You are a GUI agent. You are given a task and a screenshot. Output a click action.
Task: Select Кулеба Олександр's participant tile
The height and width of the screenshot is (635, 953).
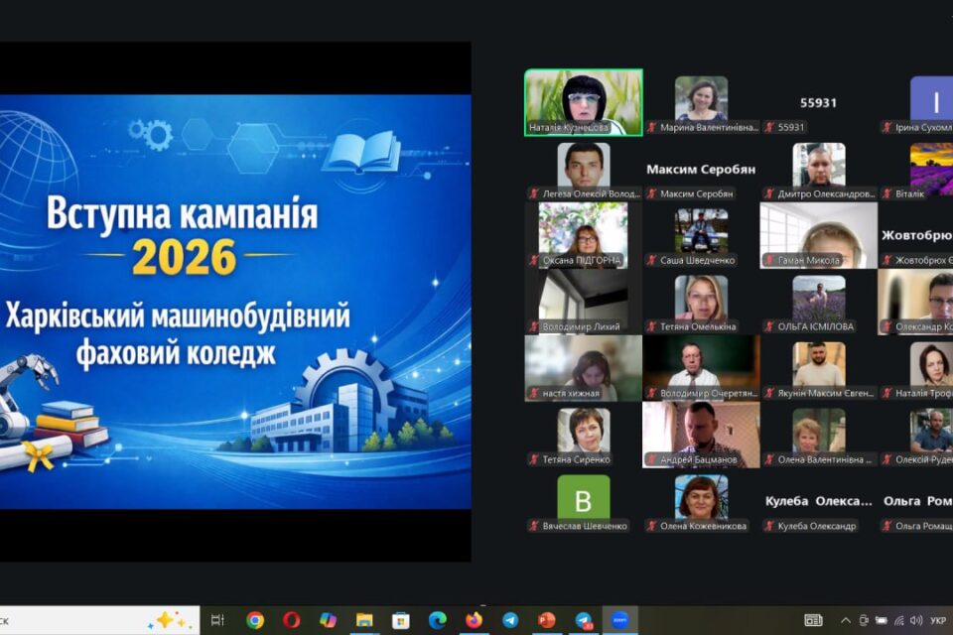pyautogui.click(x=819, y=501)
